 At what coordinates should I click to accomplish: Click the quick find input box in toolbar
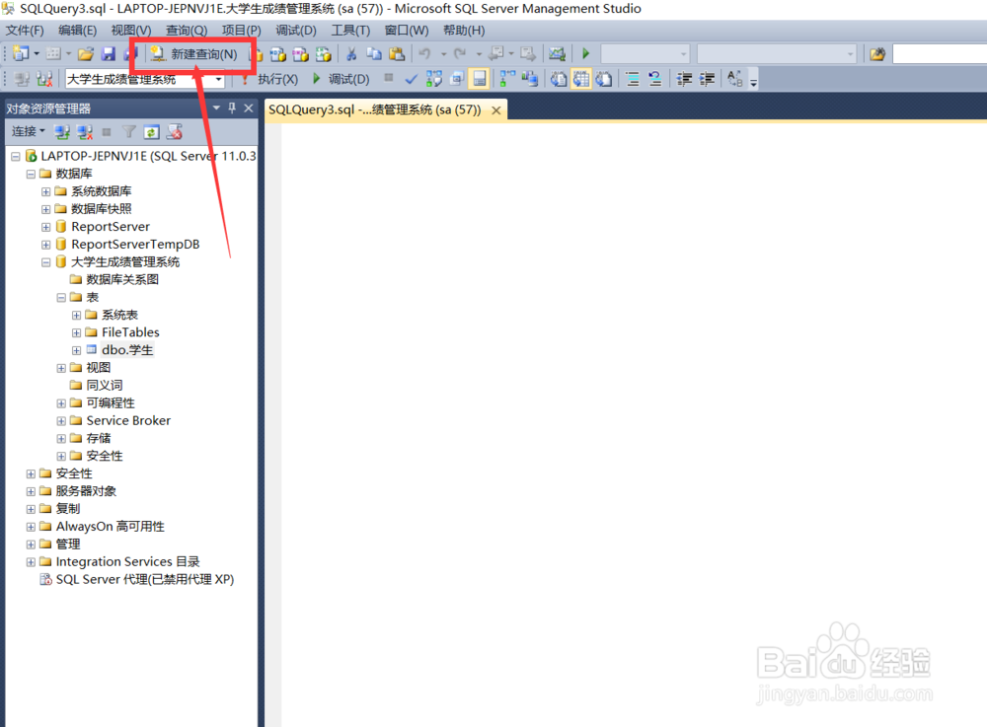(940, 54)
